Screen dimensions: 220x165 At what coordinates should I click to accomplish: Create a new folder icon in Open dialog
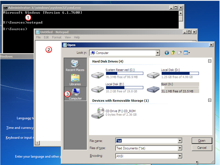(x=179, y=53)
